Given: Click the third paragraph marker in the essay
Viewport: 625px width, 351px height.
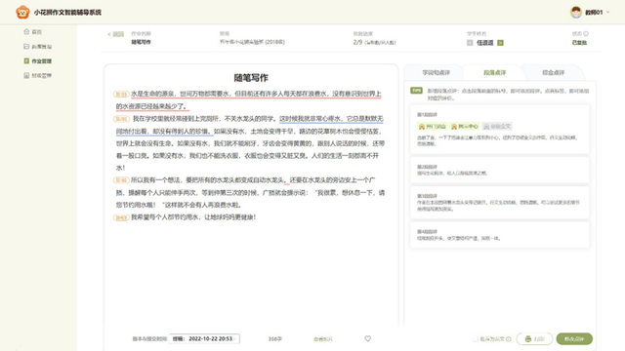Looking at the screenshot, I should point(121,180).
